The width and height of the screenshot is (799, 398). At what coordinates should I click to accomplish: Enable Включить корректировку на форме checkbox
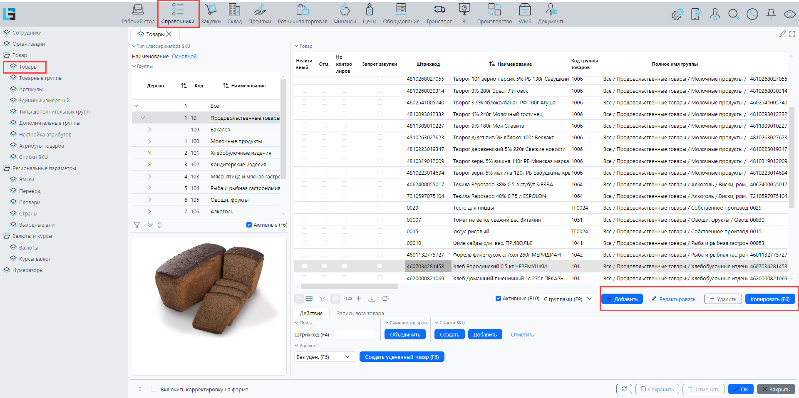tap(154, 389)
